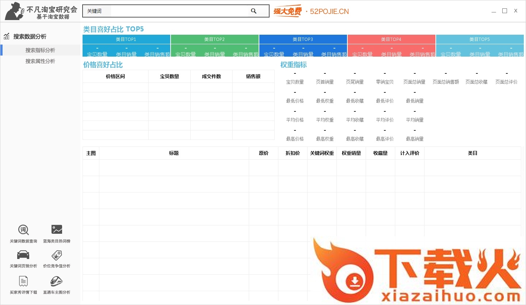Click 价格喜好占比 section title

point(103,65)
